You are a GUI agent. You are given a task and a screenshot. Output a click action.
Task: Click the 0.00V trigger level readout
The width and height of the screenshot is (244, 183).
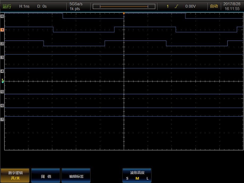(x=190, y=6)
